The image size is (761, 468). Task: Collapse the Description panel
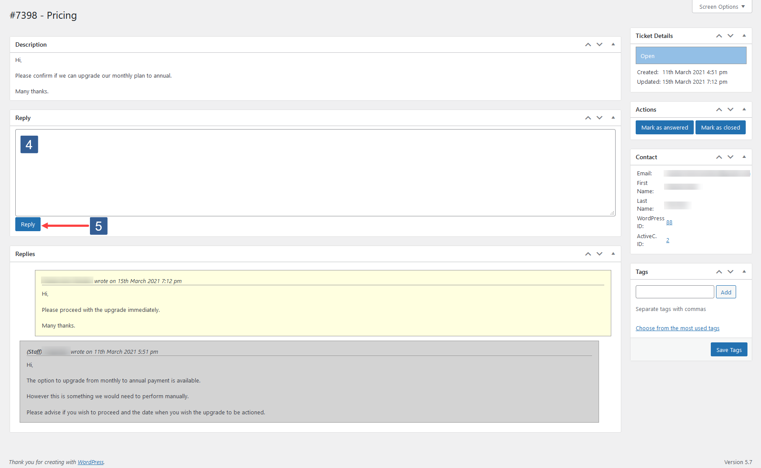click(x=613, y=44)
